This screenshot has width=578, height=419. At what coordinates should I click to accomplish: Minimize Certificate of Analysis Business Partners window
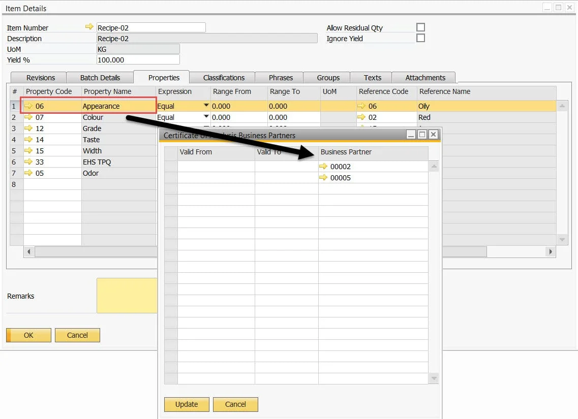411,135
